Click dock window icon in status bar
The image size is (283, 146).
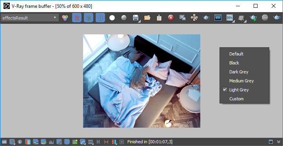click(x=271, y=142)
